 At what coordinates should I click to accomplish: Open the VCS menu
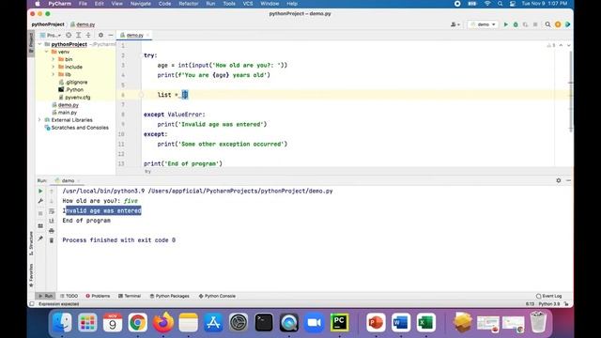click(x=248, y=4)
